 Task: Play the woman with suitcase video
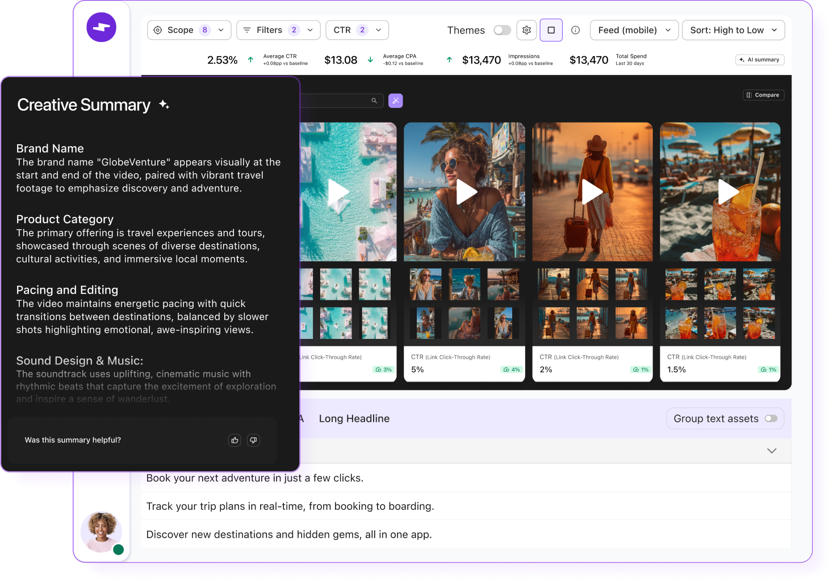coord(592,192)
